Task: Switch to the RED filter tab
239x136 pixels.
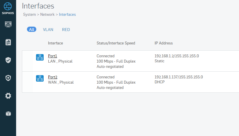Action: [x=66, y=30]
